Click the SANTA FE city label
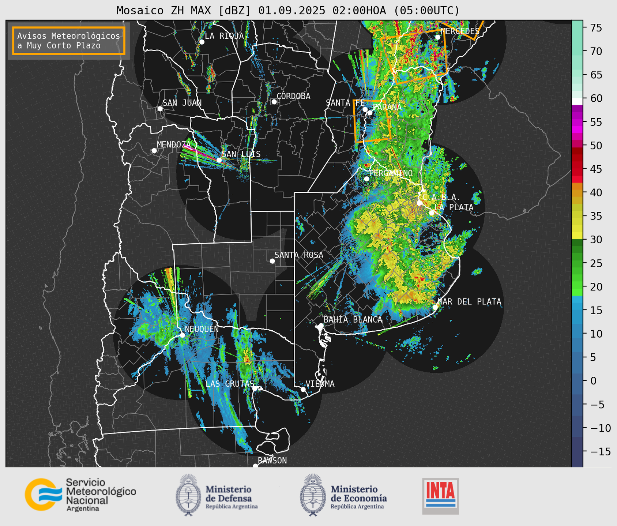This screenshot has height=526, width=617. [x=345, y=103]
